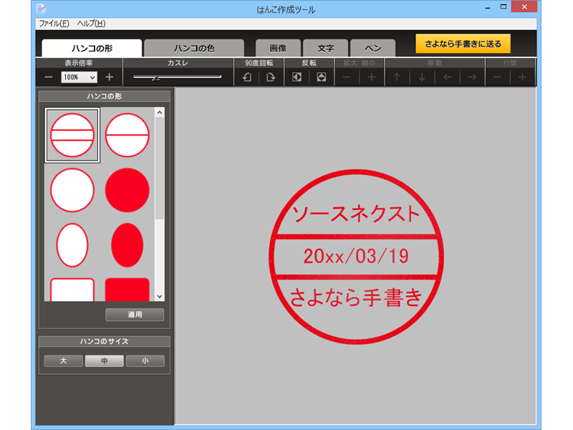573x430 pixels.
Task: Set stamp size to 小
Action: [145, 361]
